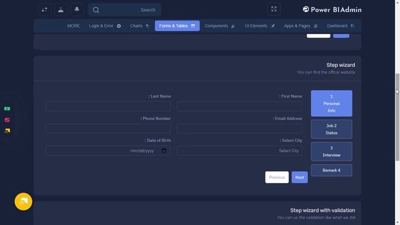Open the Forms & Tables menu
Screen dimensions: 400x225
point(177,26)
